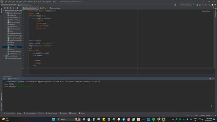Image resolution: width=217 pixels, height=122 pixels.
Task: Open the WNnotification run configuration dropdown
Action: point(187,5)
